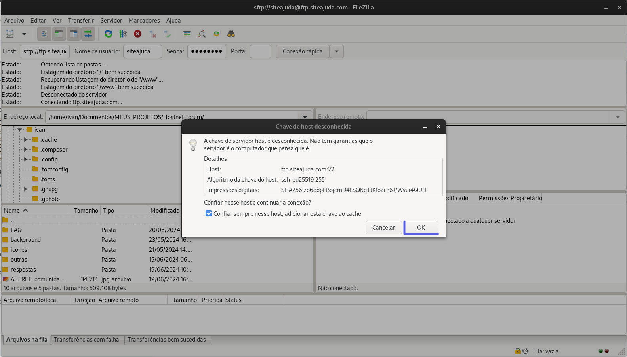Click the Senha password field
Screen dimensions: 627x357
point(207,51)
